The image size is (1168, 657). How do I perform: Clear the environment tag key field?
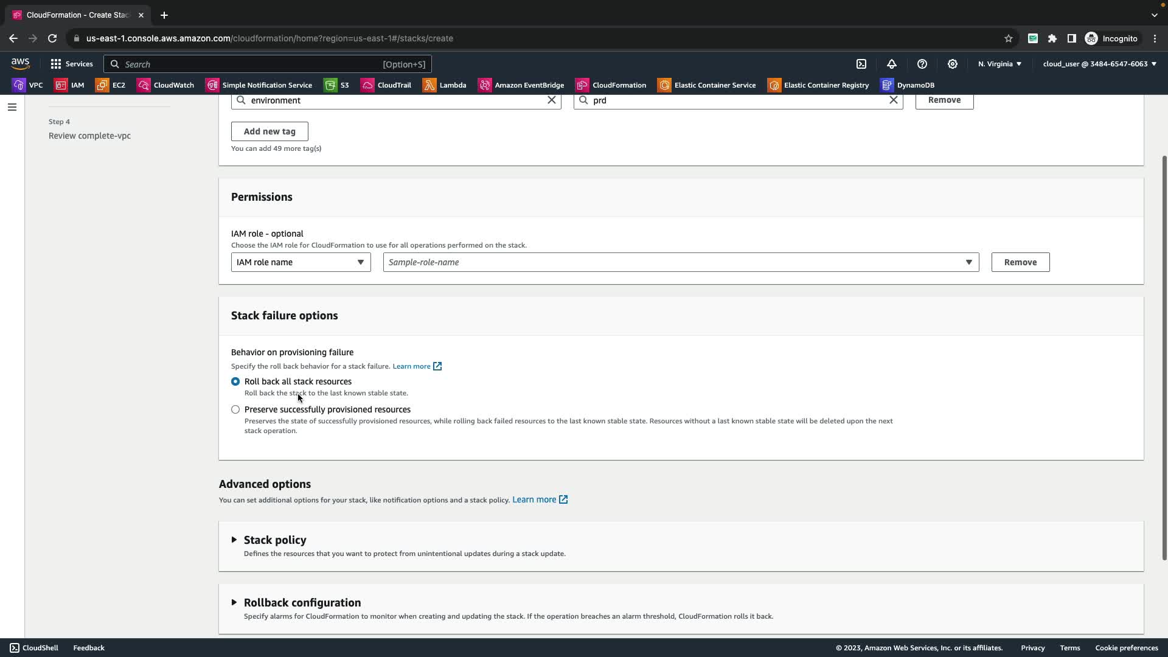pyautogui.click(x=552, y=100)
